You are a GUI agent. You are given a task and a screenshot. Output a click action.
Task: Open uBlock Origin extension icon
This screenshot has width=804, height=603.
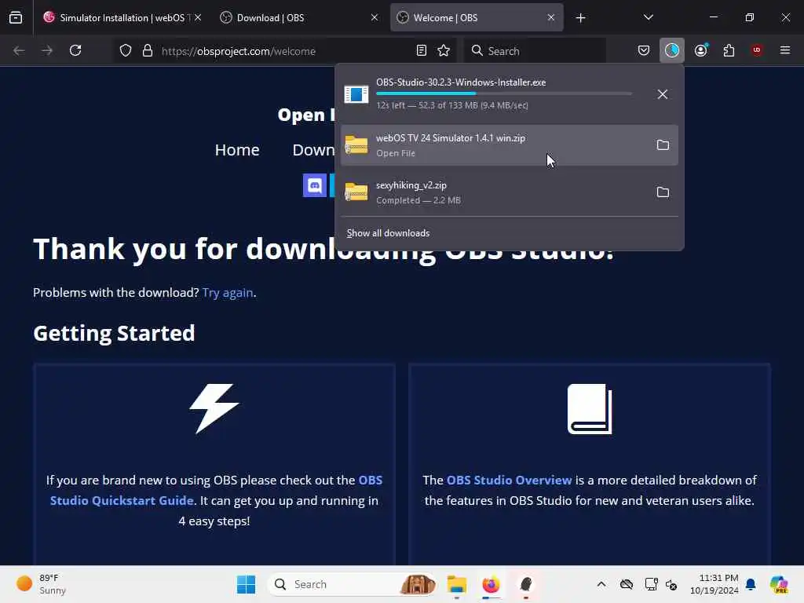tap(757, 50)
